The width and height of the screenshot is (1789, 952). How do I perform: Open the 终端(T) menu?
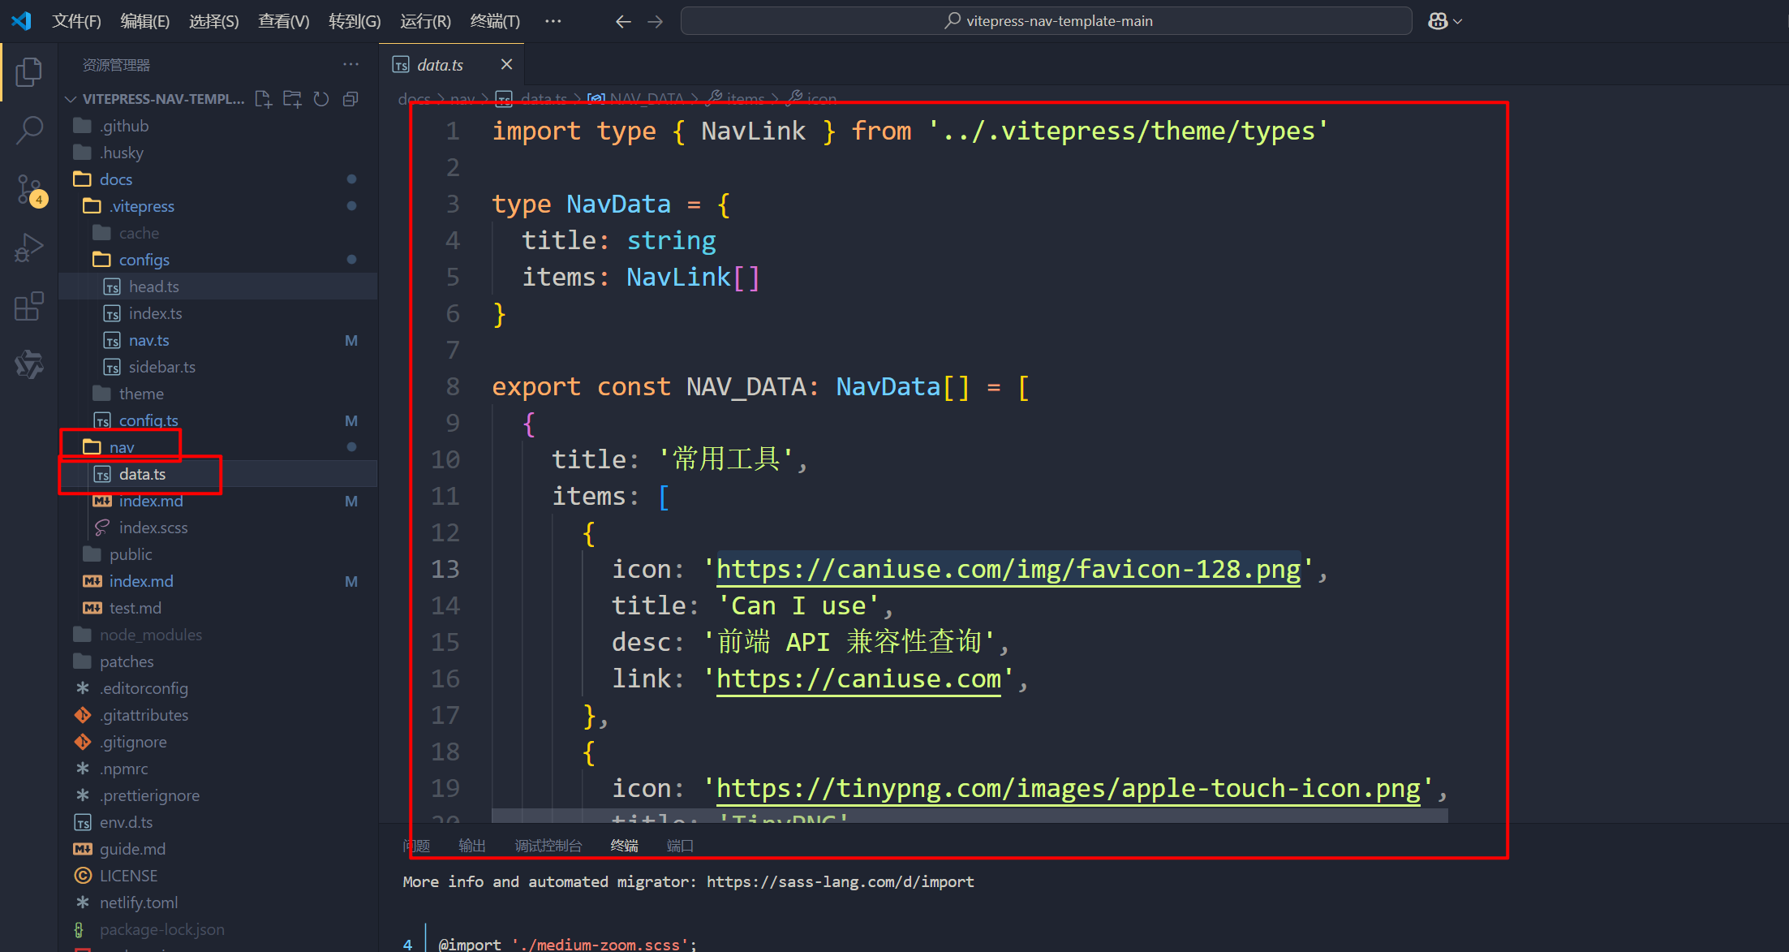click(495, 21)
